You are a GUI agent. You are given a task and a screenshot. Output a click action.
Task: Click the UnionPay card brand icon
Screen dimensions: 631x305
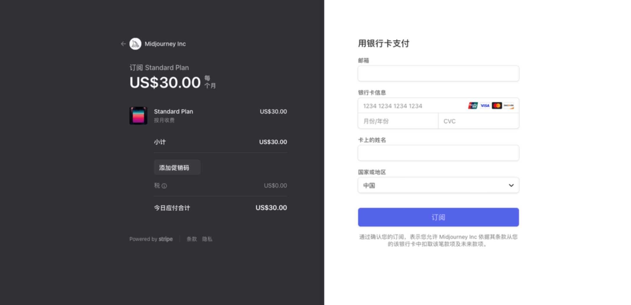pos(473,106)
